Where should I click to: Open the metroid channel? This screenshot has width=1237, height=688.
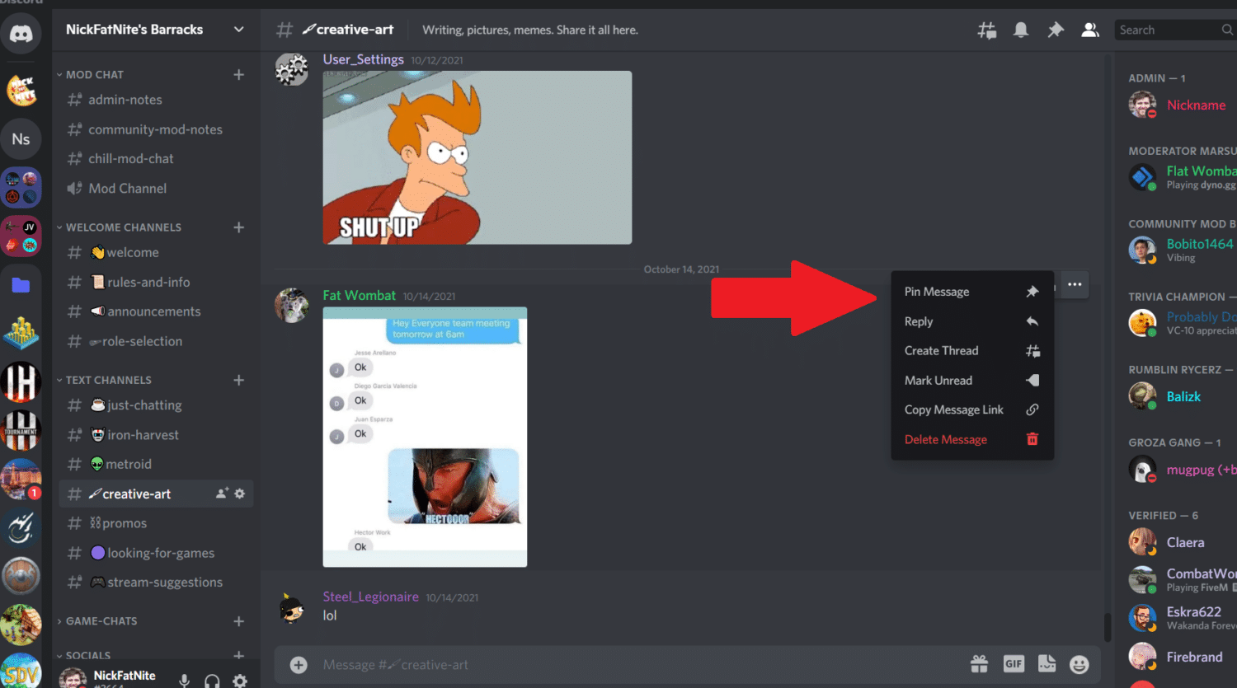(156, 465)
